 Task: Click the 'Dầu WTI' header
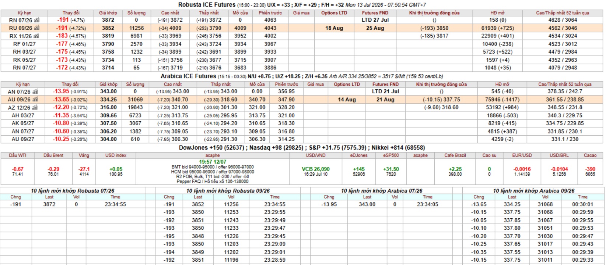point(18,155)
